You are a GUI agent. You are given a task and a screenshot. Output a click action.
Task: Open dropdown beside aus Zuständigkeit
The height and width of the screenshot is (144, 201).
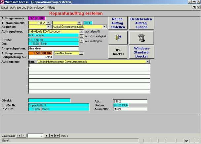tap(81, 36)
